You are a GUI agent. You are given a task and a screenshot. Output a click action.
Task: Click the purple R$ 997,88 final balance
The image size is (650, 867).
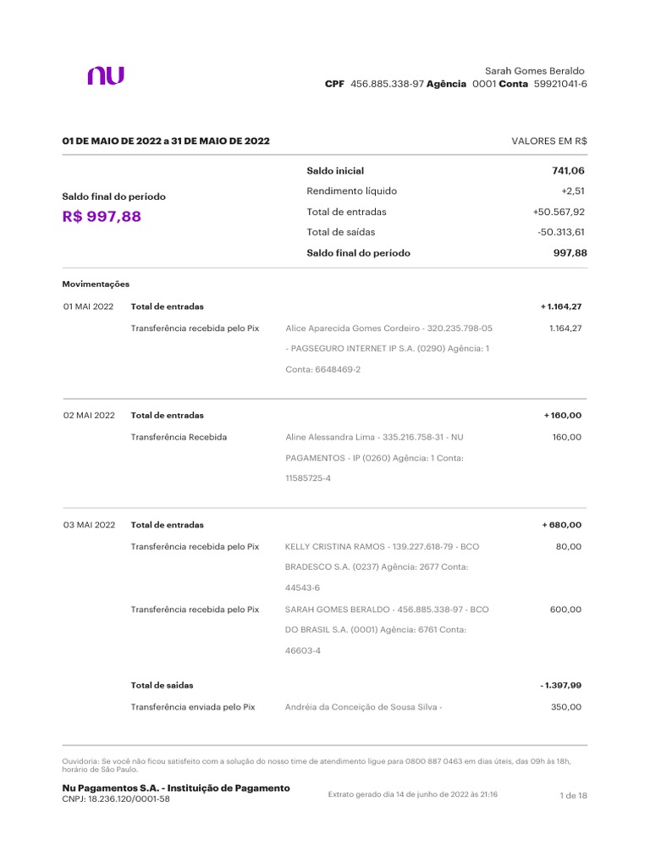click(102, 217)
